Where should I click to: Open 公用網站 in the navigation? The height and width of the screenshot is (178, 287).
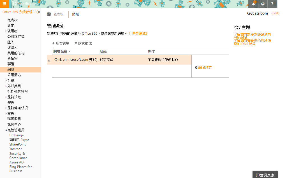click(x=14, y=75)
